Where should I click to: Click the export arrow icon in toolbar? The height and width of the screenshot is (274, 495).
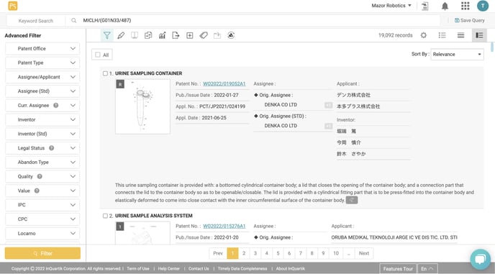coord(176,35)
